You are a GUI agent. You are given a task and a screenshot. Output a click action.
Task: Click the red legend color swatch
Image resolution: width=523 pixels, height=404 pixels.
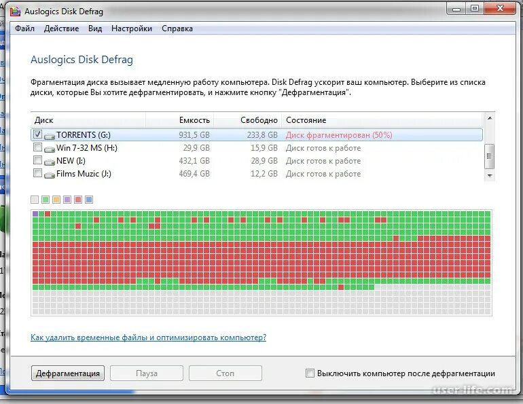click(78, 200)
